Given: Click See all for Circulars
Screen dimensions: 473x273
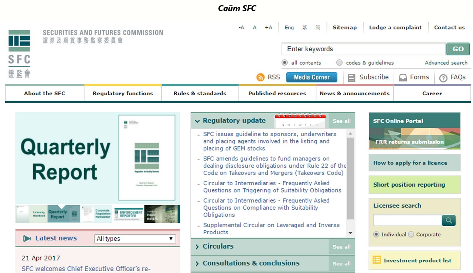Looking at the screenshot, I should (341, 247).
